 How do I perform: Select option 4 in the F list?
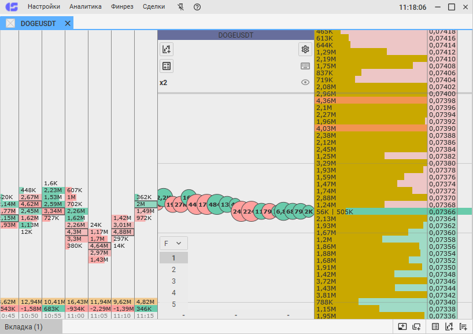click(173, 293)
